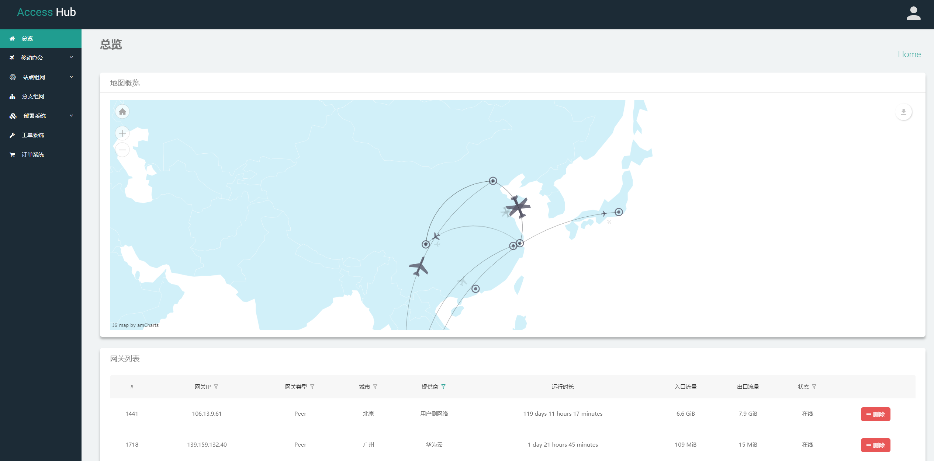
Task: Click the 网关列表 panel title
Action: point(125,359)
